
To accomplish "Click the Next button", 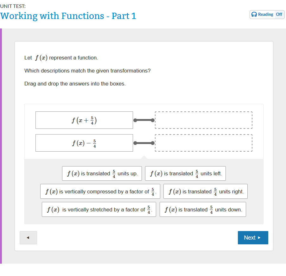I will [253, 238].
